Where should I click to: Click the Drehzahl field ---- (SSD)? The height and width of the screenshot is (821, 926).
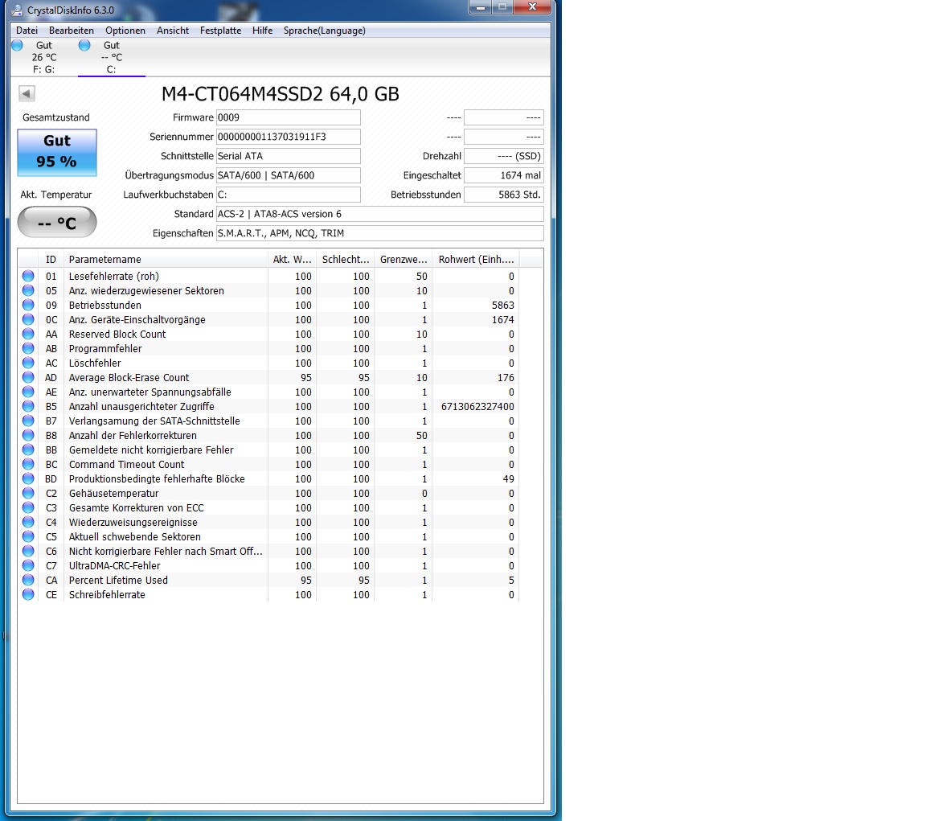pos(504,156)
